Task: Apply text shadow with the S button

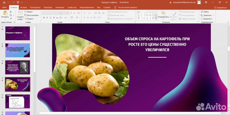Action: 54,18
